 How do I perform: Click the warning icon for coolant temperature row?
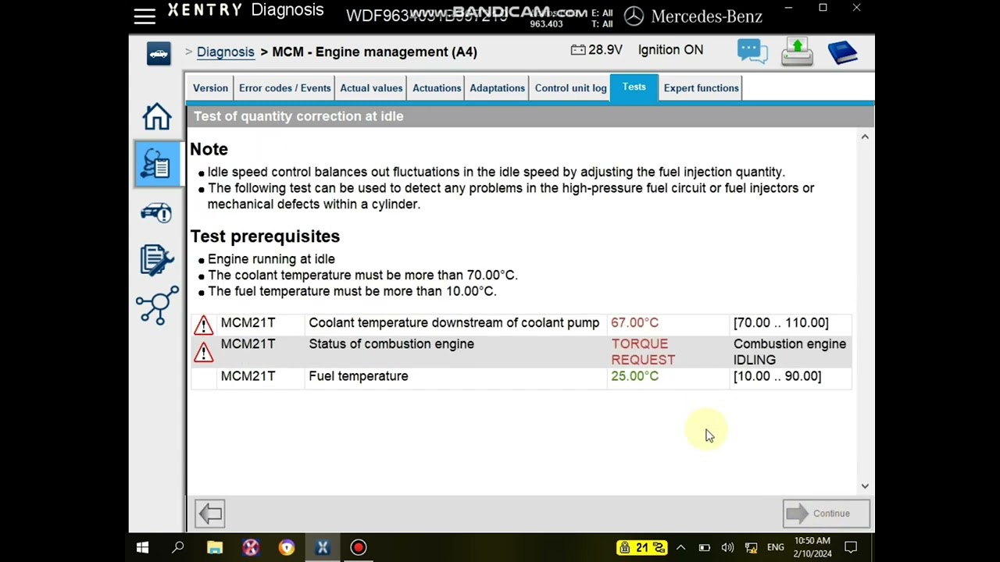point(203,324)
